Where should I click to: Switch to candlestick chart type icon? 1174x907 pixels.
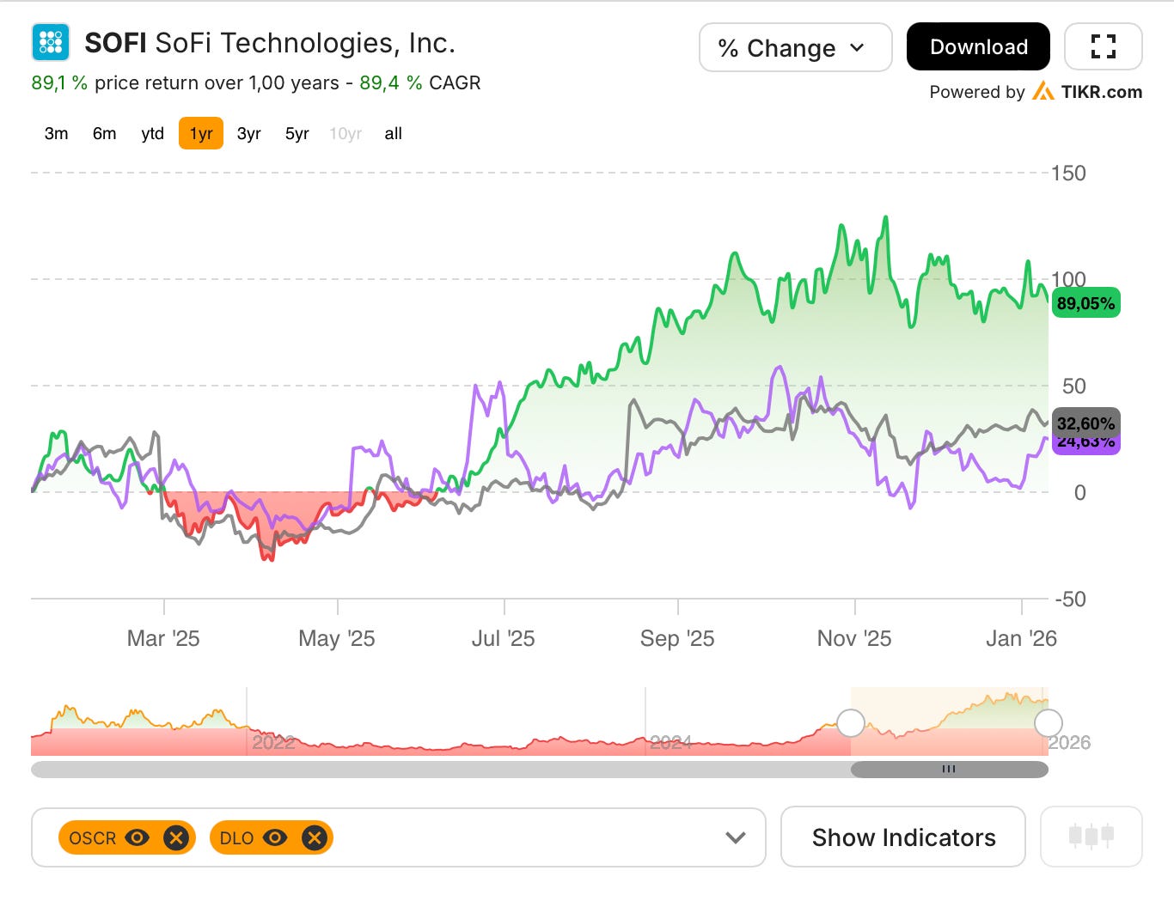1091,836
